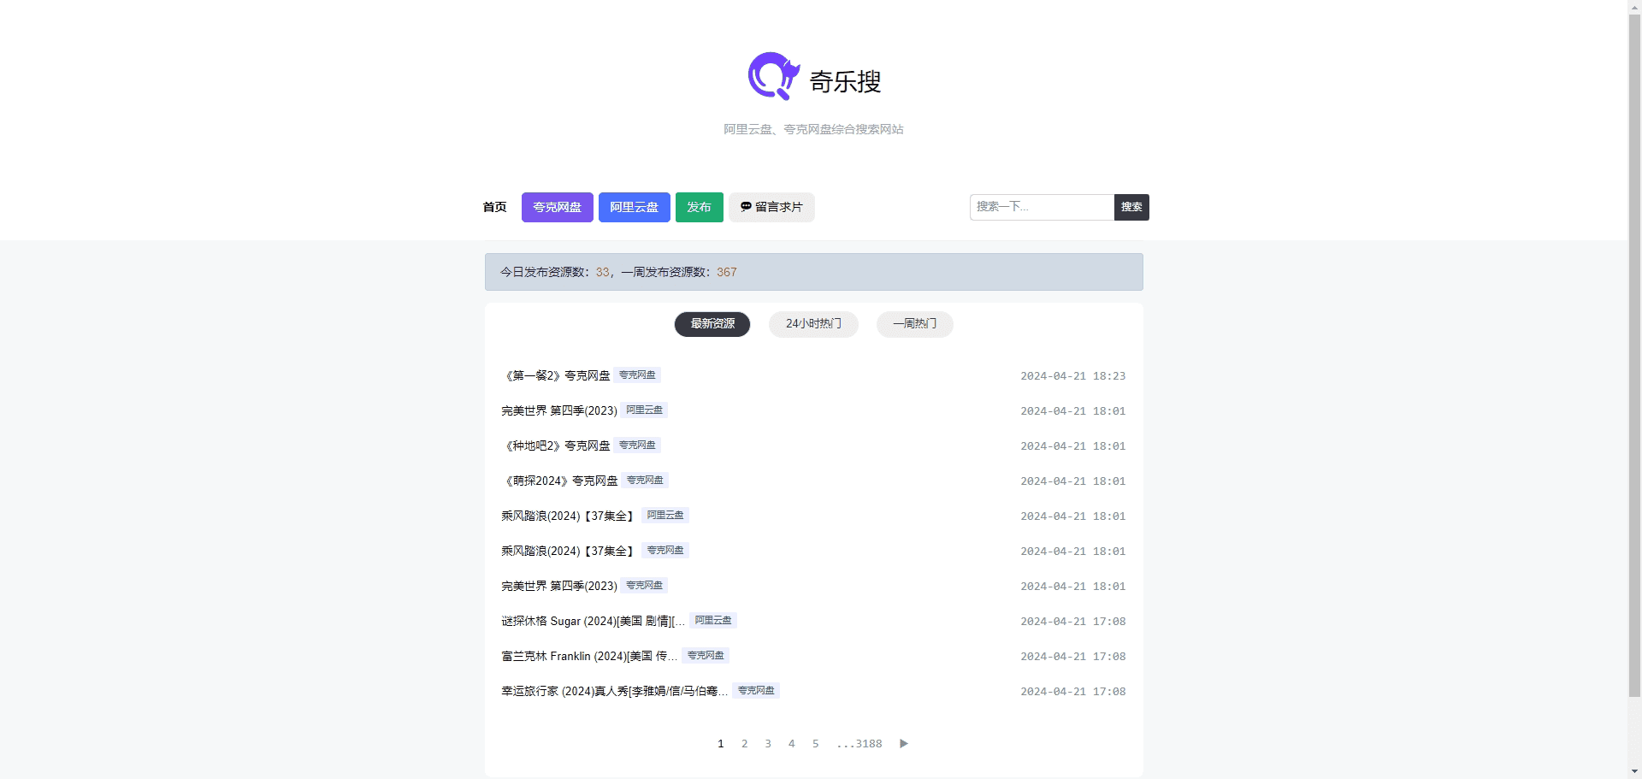Screen dimensions: 1642x779
Task: Open the 富兰克林 Franklin (2024) resource
Action: tap(589, 656)
